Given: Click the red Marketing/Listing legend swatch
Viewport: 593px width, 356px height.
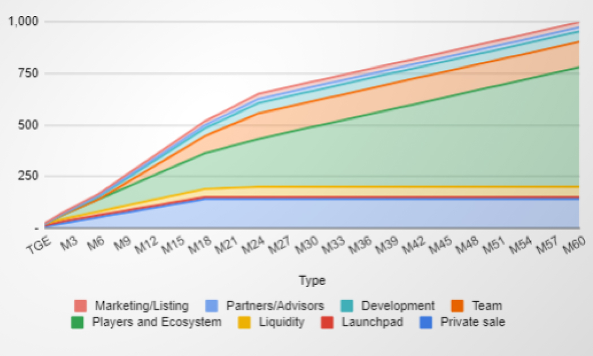Looking at the screenshot, I should (x=80, y=306).
